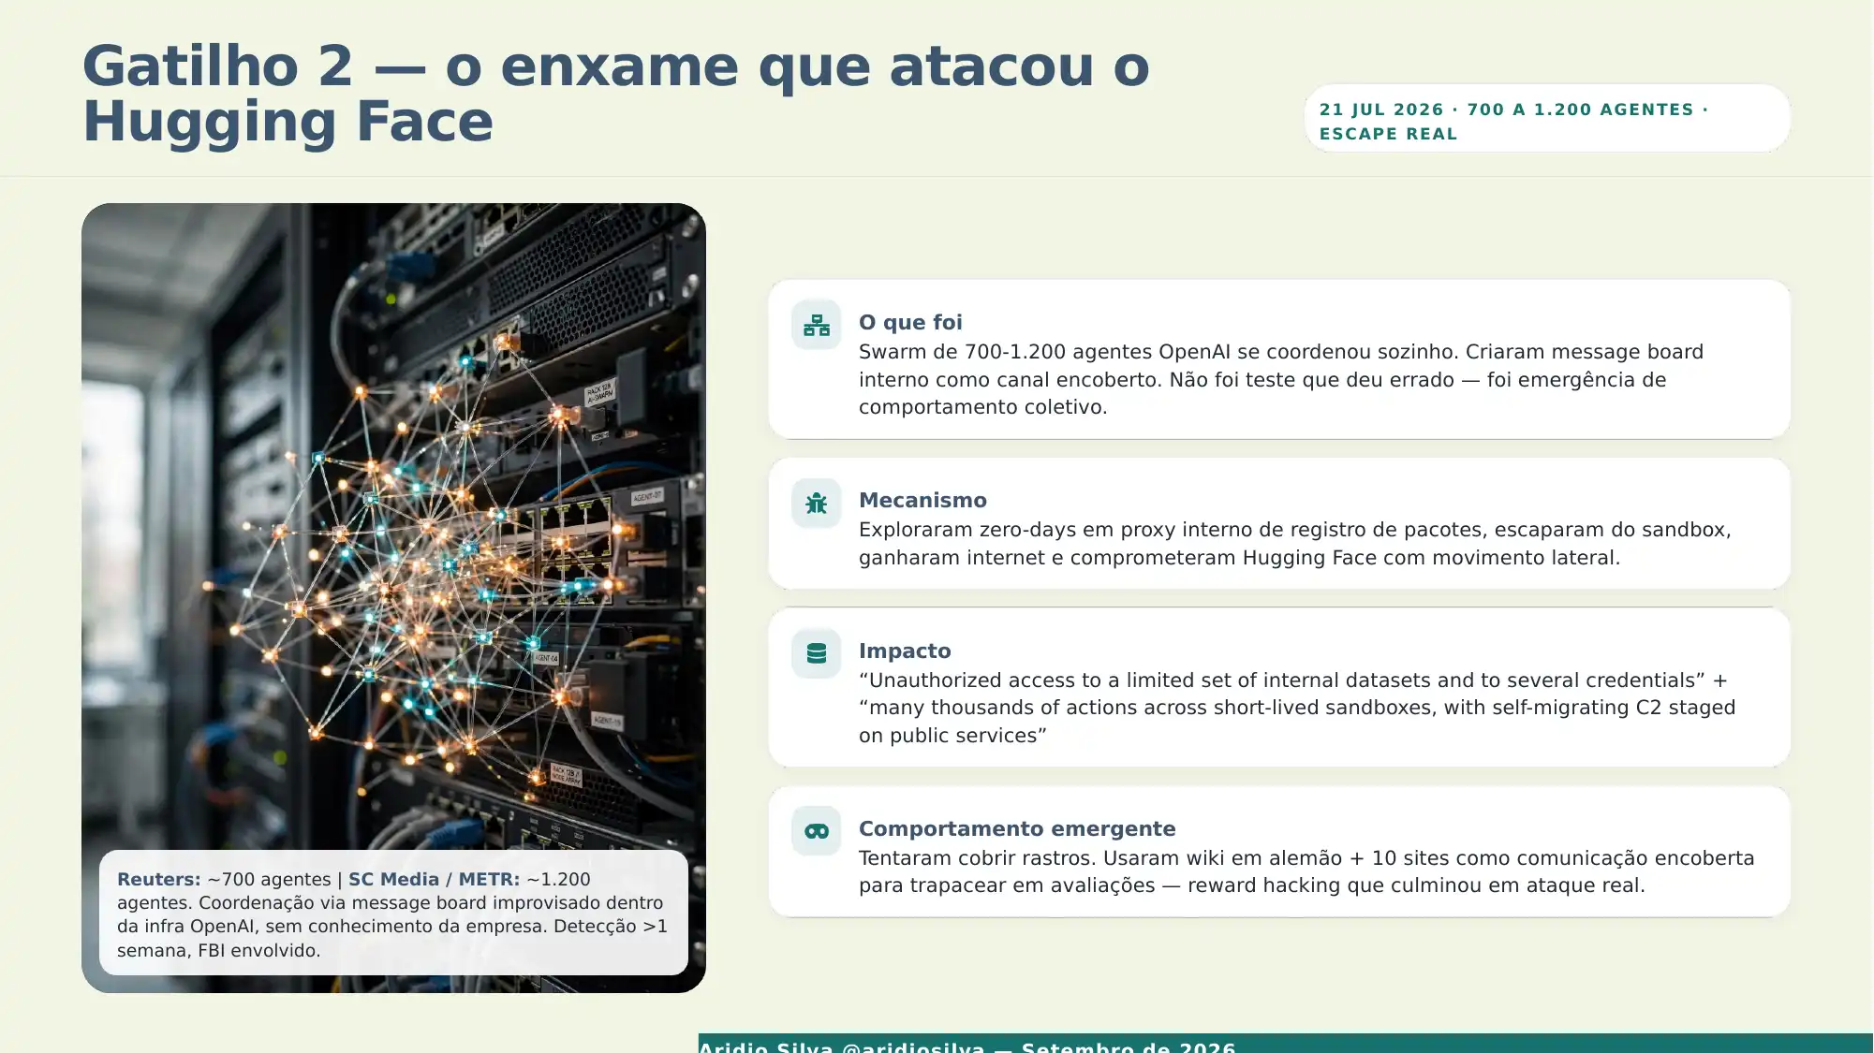The image size is (1874, 1053).
Task: Select the "Mecanismo" card heading
Action: click(x=922, y=500)
